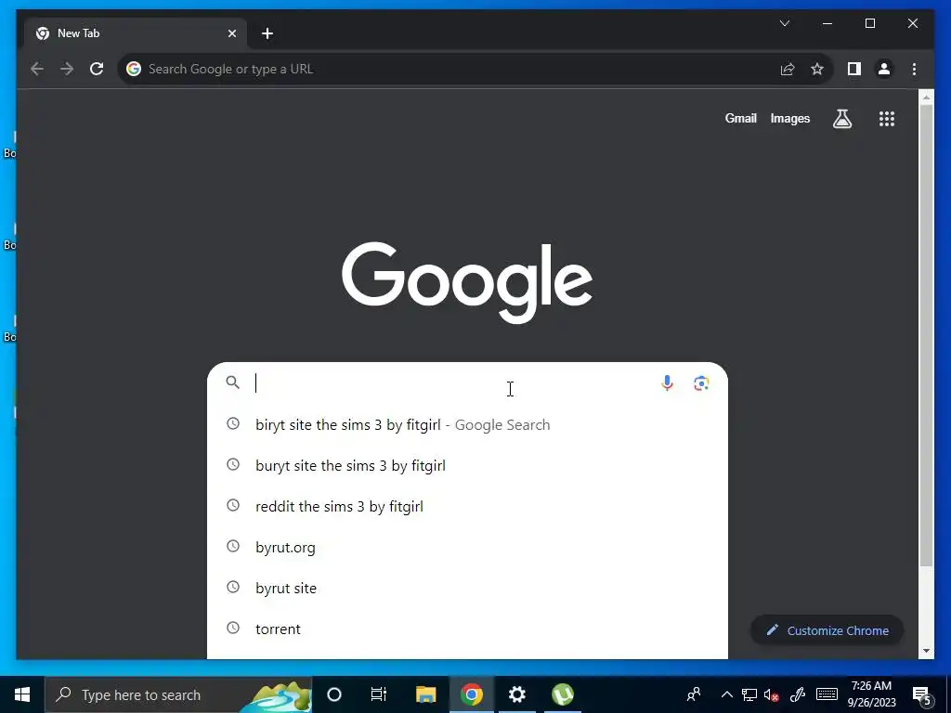Open Chrome three-dot menu
Viewport: 951px width, 713px height.
pyautogui.click(x=914, y=69)
